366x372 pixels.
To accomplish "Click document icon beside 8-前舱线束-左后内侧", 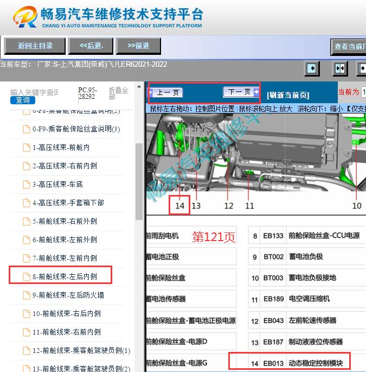I will [x=26, y=277].
